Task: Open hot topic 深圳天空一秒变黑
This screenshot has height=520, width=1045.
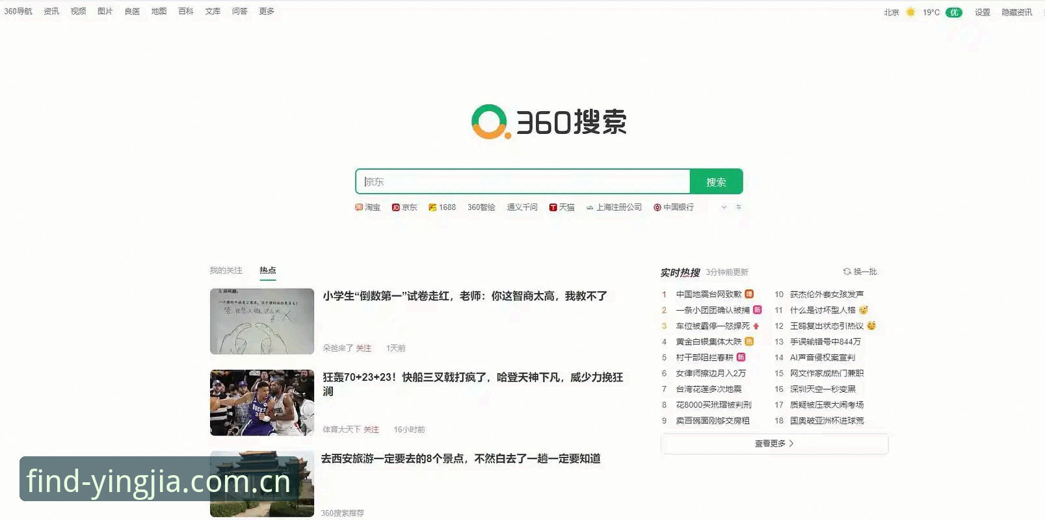Action: (823, 389)
